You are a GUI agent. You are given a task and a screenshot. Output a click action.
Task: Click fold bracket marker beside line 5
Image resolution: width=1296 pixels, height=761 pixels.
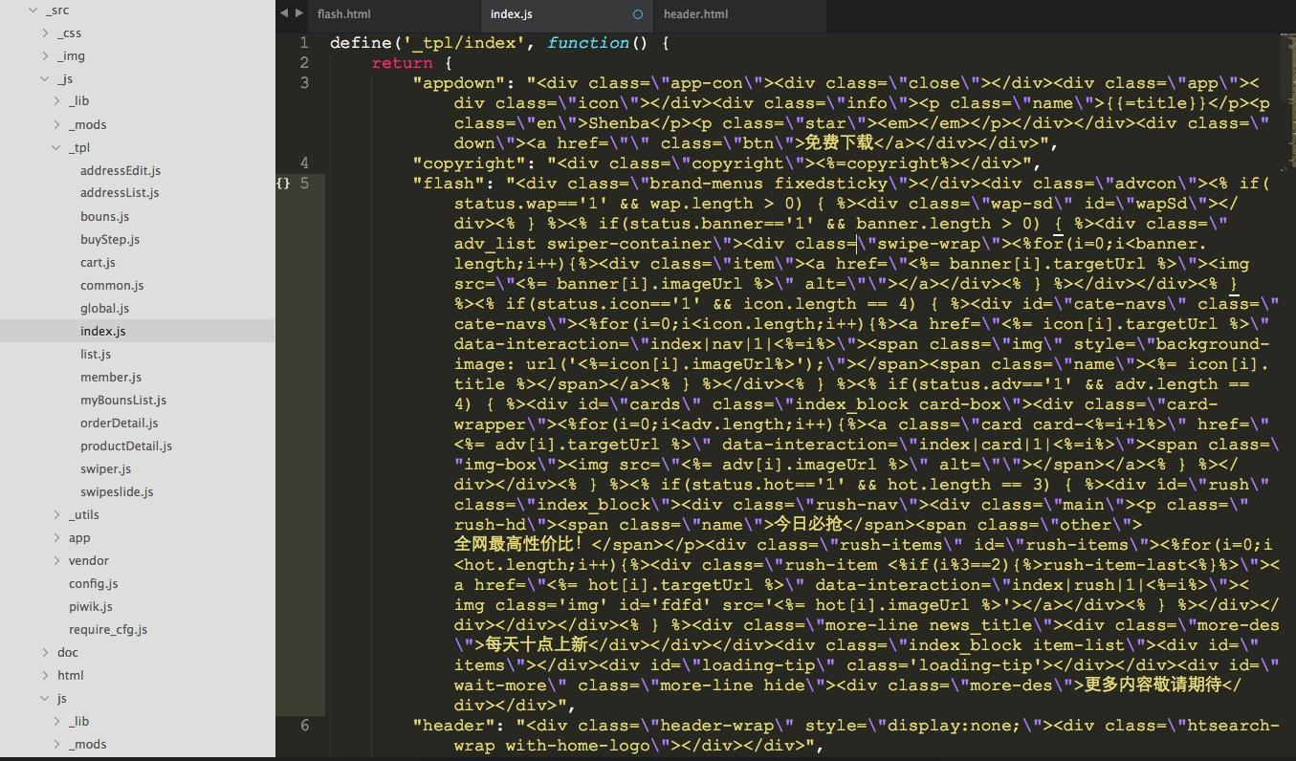283,184
